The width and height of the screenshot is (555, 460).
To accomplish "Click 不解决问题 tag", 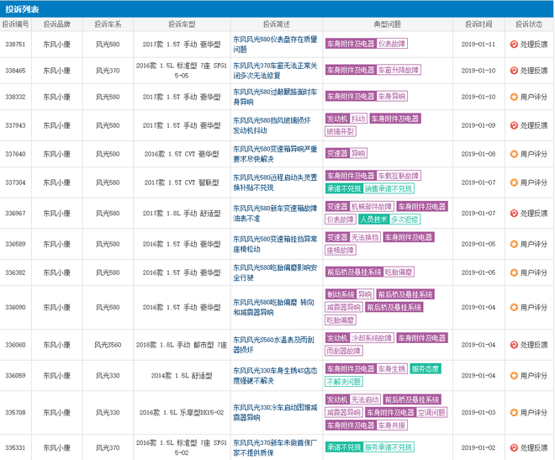I will click(x=344, y=382).
